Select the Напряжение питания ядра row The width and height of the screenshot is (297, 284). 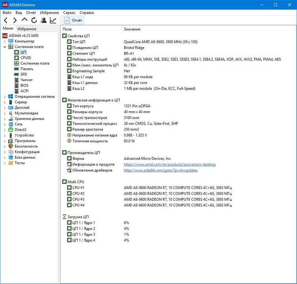click(x=177, y=135)
